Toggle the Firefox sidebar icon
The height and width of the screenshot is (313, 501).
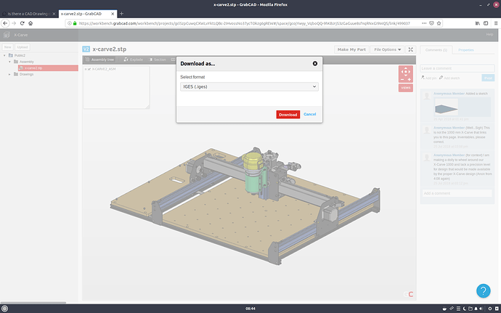(486, 23)
